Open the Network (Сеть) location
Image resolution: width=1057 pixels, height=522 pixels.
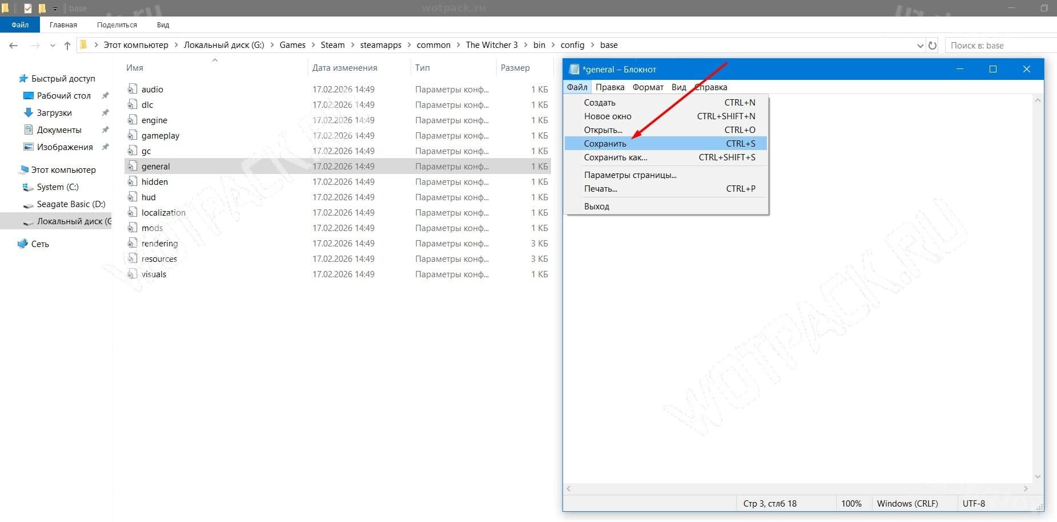39,244
